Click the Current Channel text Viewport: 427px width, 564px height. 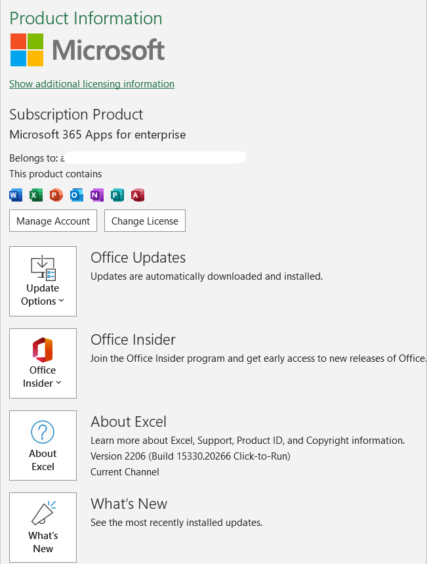point(125,472)
